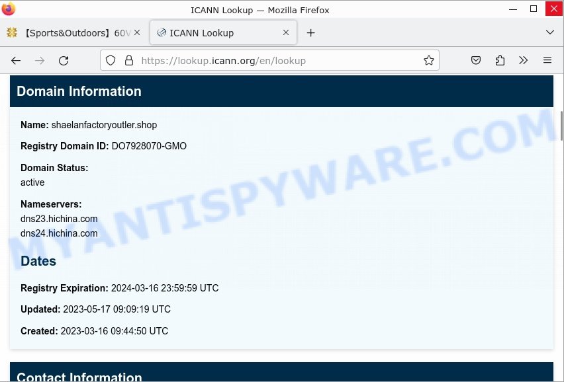Click the page vertical scrollbar thumb

point(561,126)
